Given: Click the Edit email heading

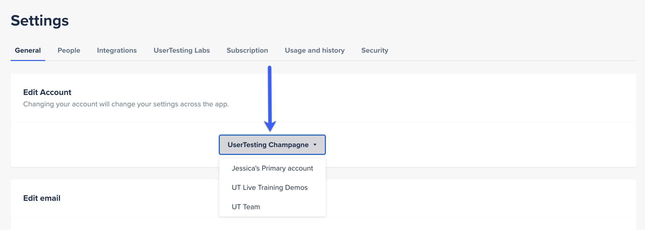Looking at the screenshot, I should point(42,198).
